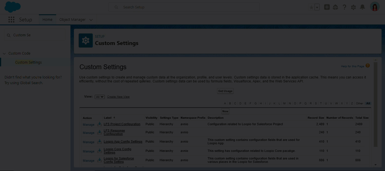Click the Setup app name label

tap(25, 20)
